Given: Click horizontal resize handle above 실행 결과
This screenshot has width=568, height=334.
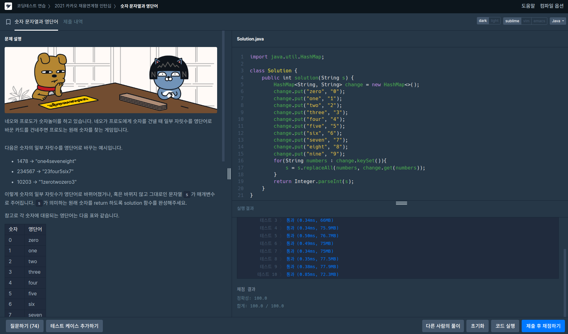Looking at the screenshot, I should [401, 203].
